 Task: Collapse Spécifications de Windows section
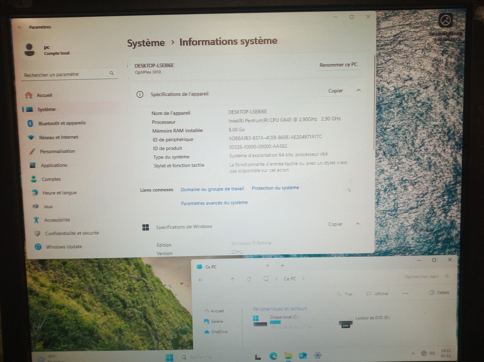pos(357,224)
